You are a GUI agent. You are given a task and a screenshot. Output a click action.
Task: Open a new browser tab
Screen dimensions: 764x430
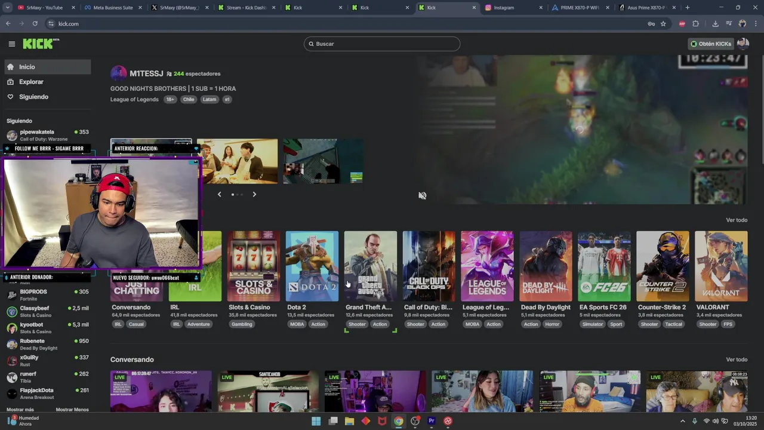tap(687, 8)
